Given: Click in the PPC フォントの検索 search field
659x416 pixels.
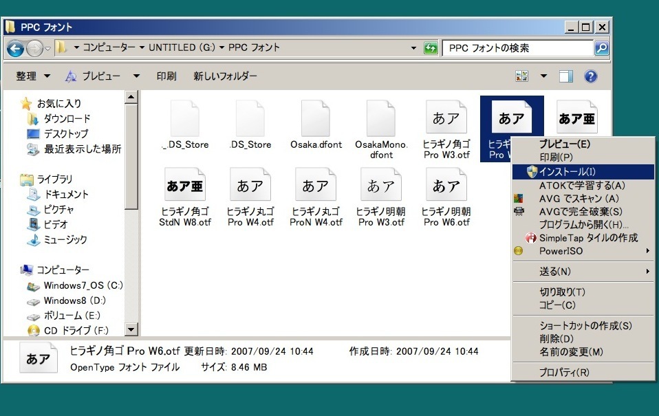Looking at the screenshot, I should [x=516, y=48].
